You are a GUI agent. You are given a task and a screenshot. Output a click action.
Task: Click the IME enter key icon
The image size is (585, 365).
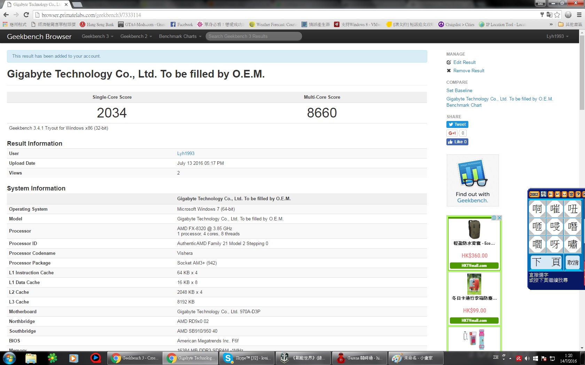[557, 194]
